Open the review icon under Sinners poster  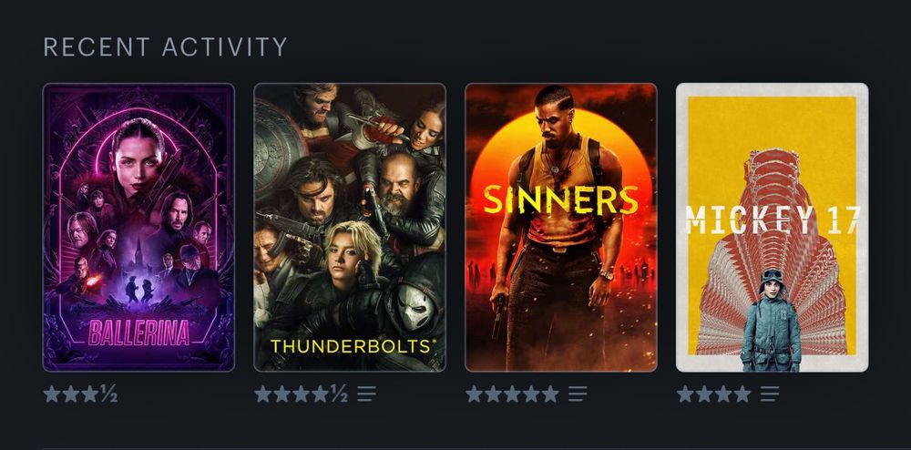(578, 394)
